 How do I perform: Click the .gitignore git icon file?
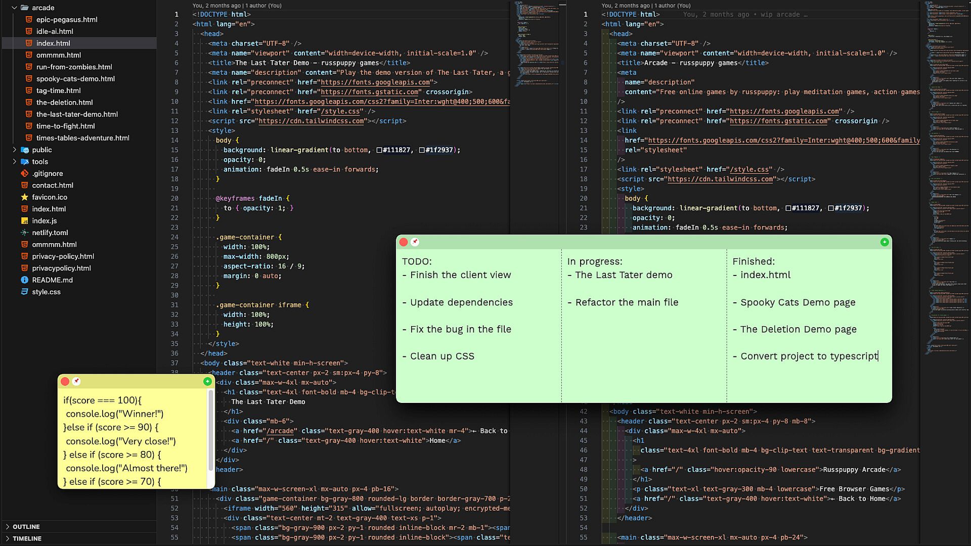24,173
